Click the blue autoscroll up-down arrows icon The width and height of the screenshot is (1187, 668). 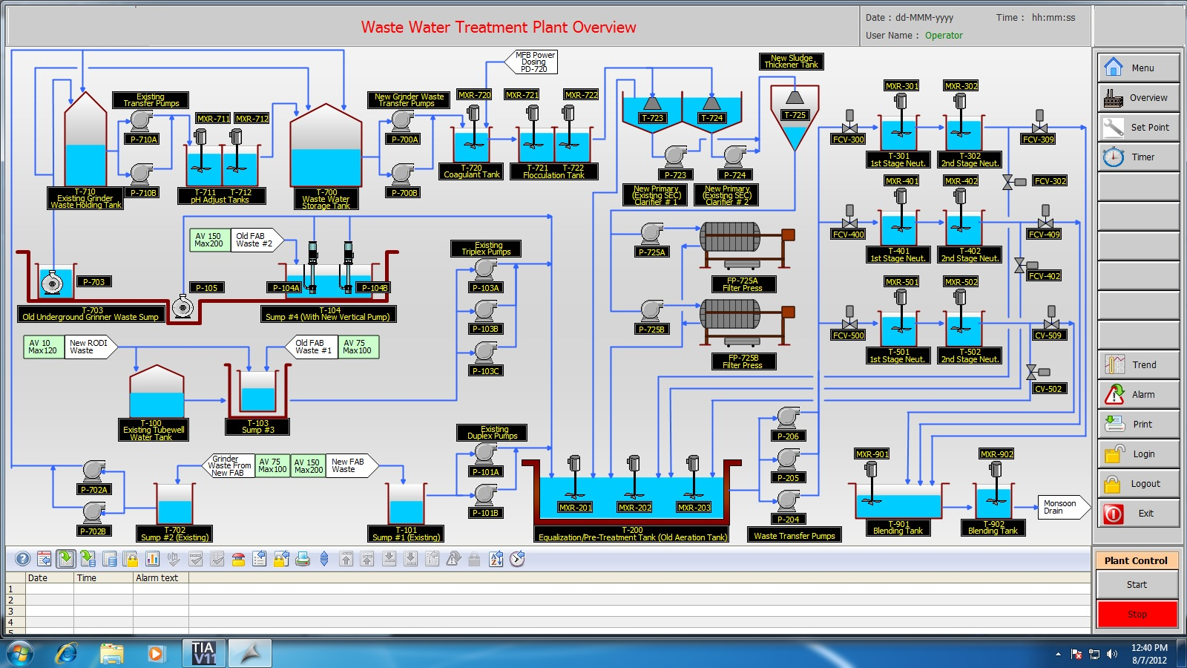[x=324, y=559]
